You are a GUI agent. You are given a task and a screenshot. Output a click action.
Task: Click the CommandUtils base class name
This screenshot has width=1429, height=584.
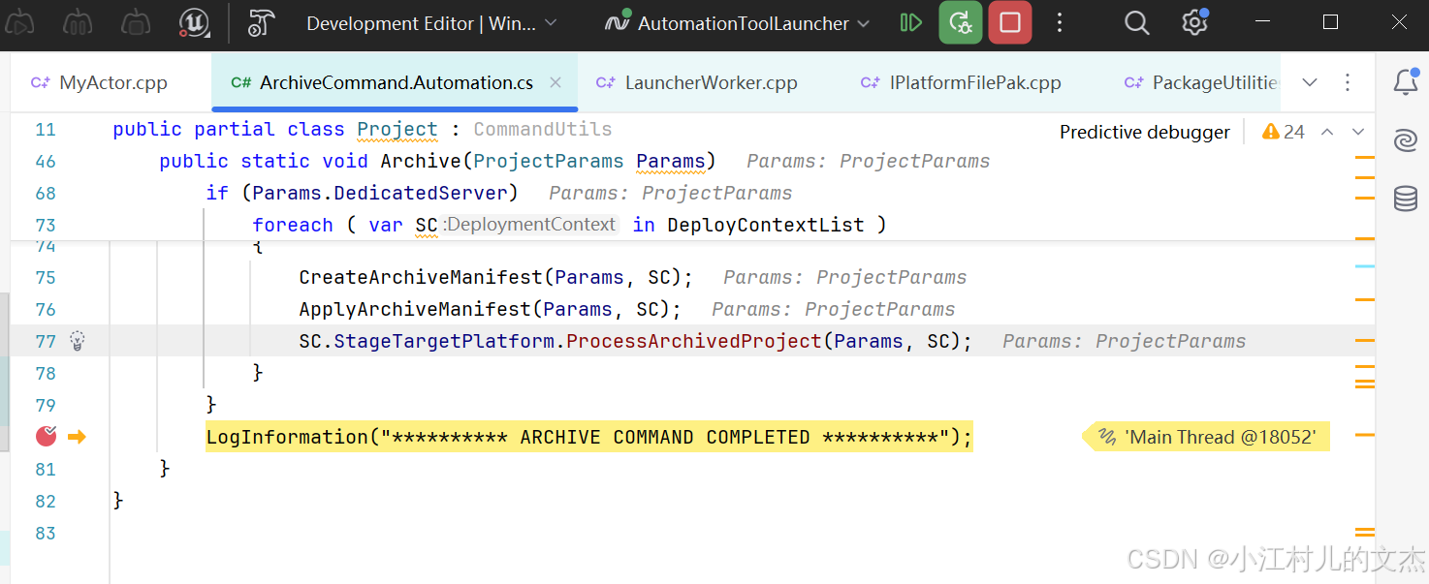pos(543,130)
